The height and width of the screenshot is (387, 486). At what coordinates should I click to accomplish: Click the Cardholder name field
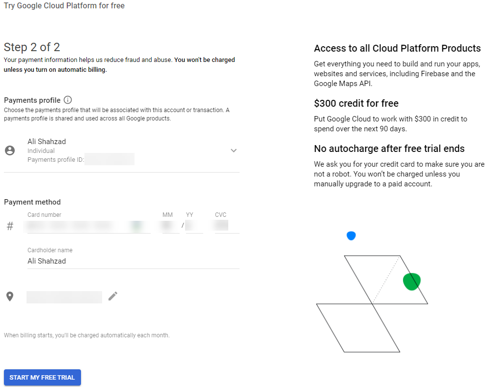[133, 261]
